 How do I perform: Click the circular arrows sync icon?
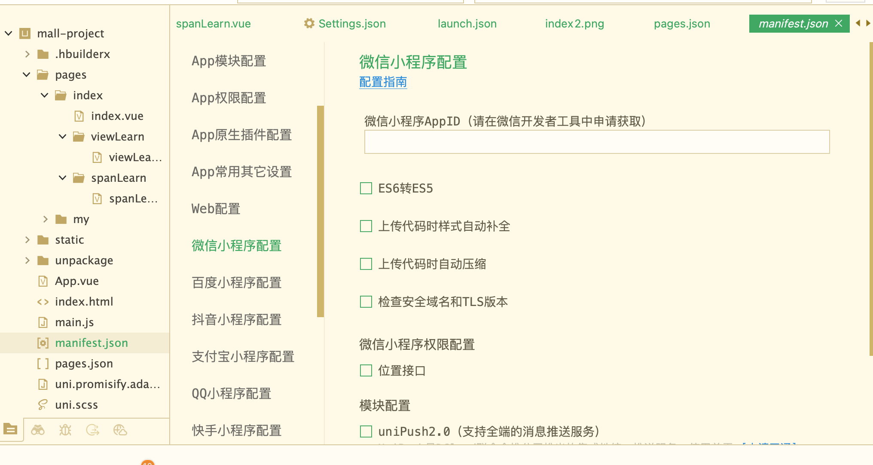pos(93,430)
